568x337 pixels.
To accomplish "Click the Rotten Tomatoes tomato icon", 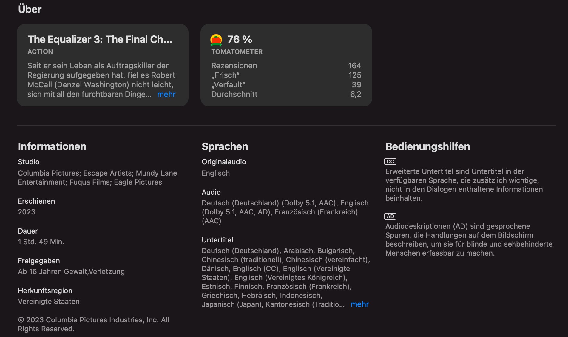I will (x=216, y=40).
